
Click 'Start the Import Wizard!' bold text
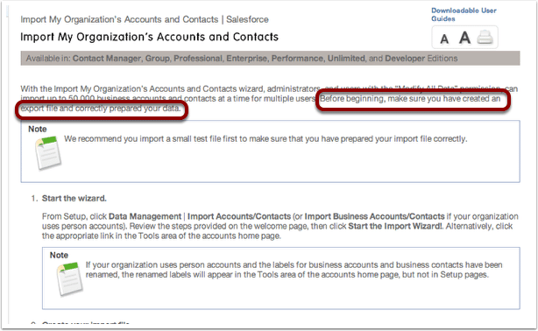coord(395,226)
